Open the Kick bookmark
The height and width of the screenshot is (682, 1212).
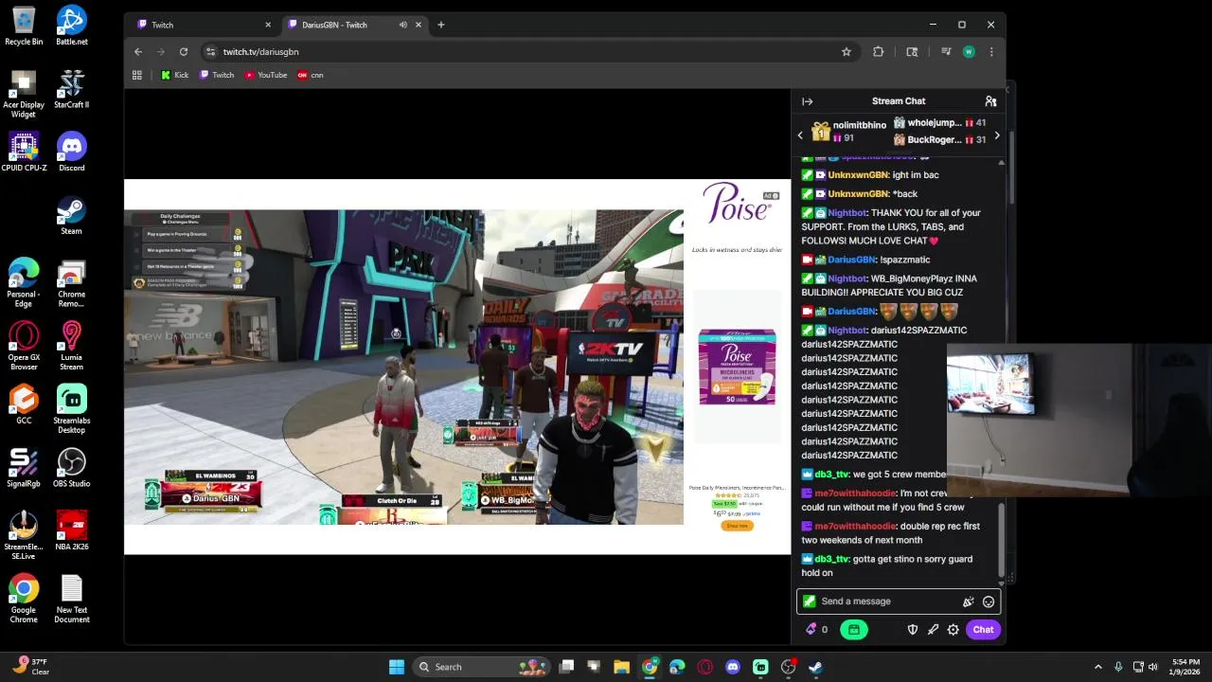[175, 75]
